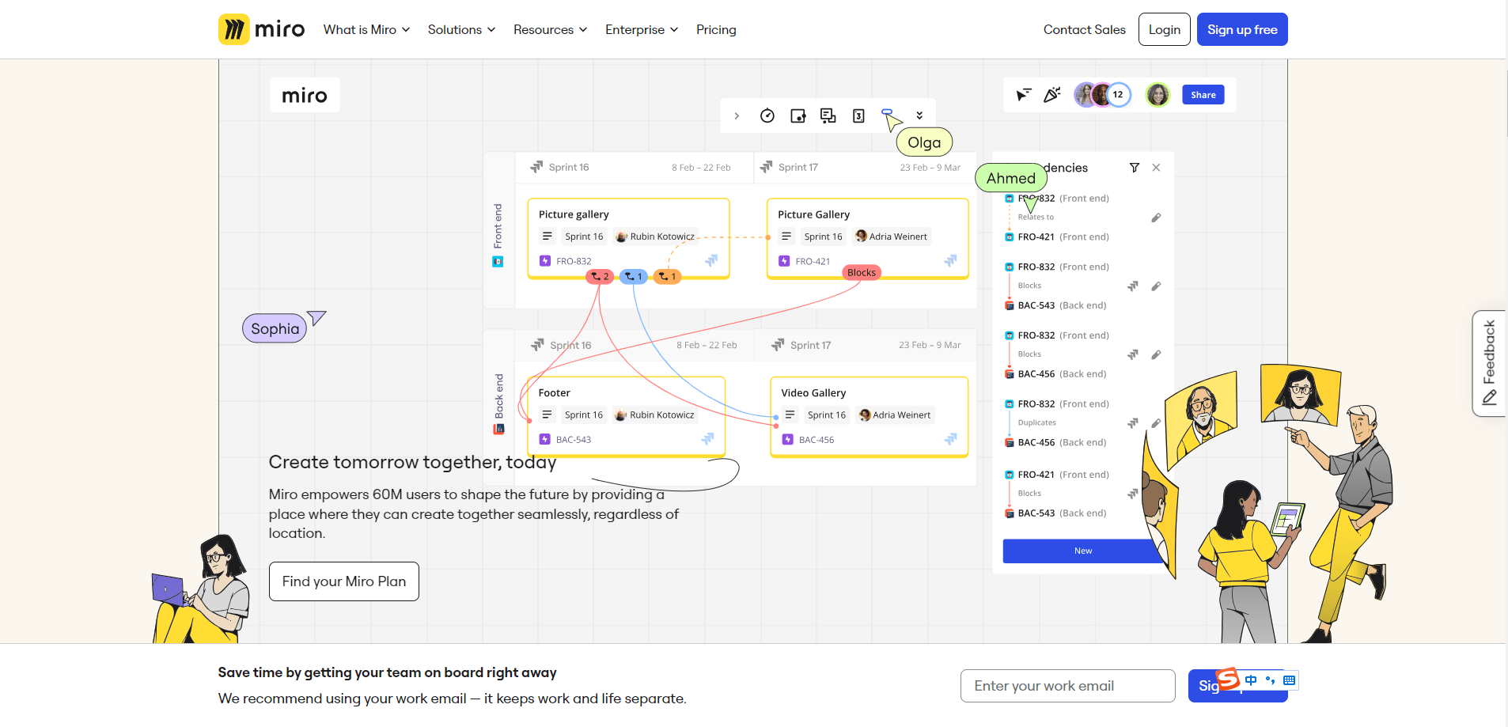
Task: Click the cursor-hide icon near the avatars
Action: pyautogui.click(x=1023, y=95)
